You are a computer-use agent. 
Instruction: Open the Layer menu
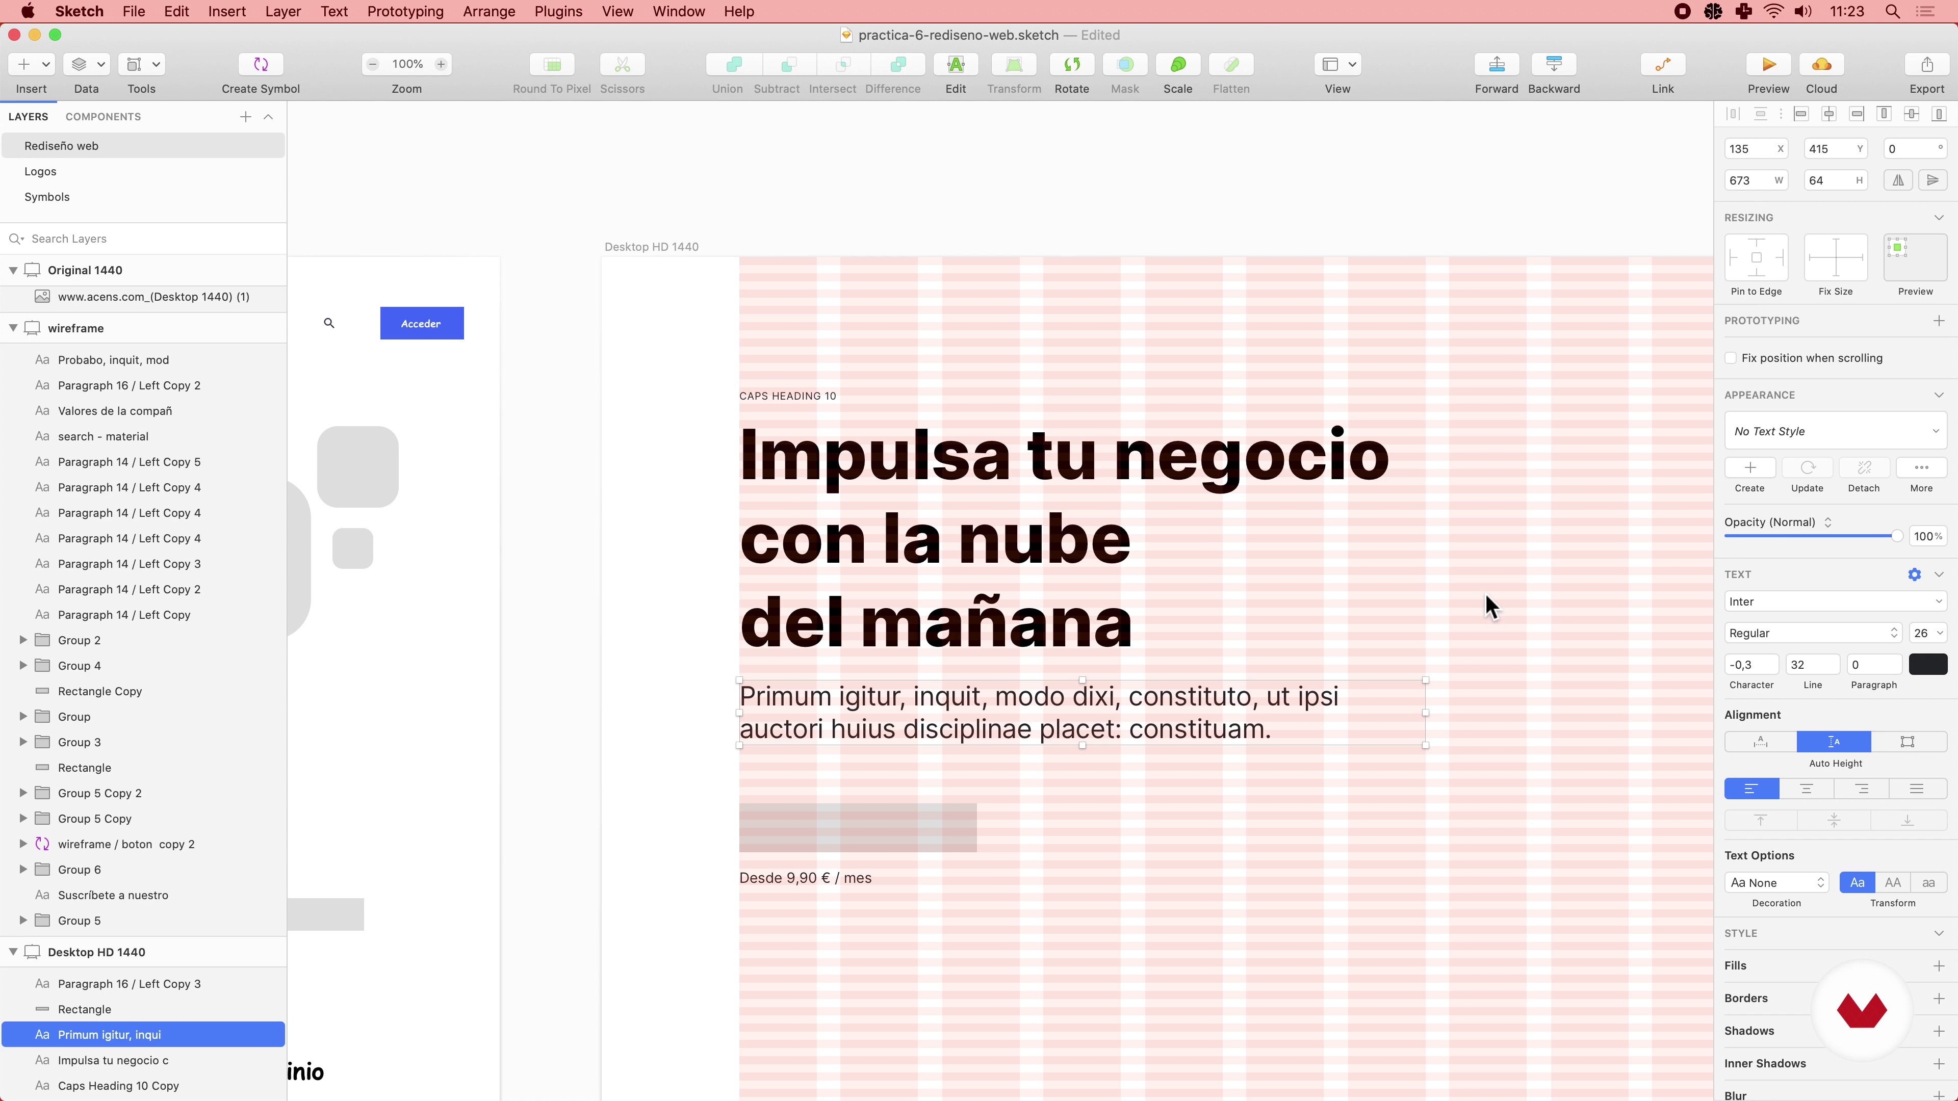click(x=283, y=11)
